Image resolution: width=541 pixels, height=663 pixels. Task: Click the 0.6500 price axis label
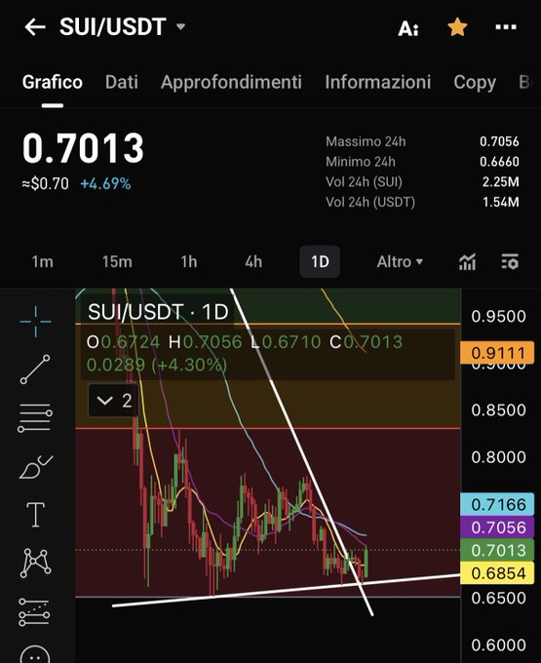498,598
